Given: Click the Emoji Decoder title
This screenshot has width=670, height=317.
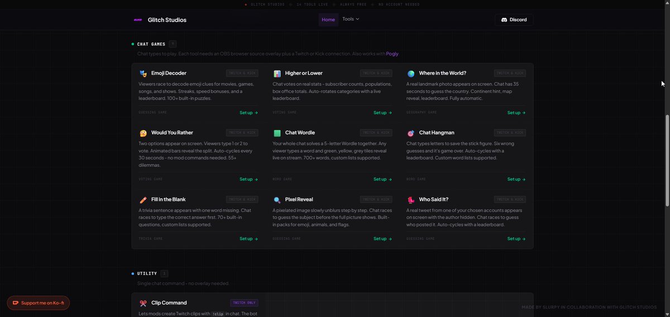Looking at the screenshot, I should point(169,73).
